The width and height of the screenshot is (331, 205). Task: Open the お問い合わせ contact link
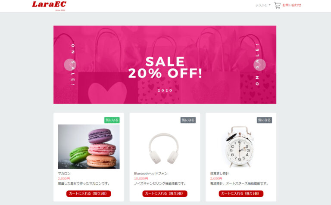[292, 5]
